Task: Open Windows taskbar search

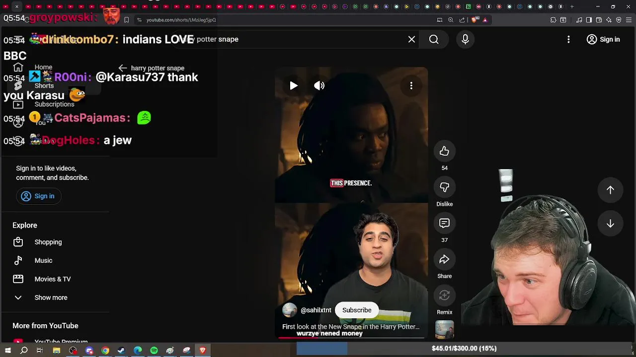Action: pos(24,351)
